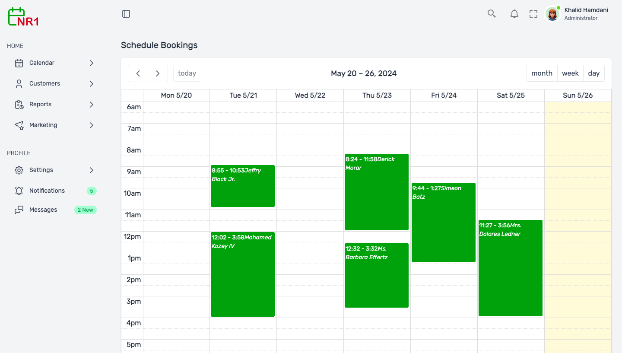Viewport: 622px width, 353px height.
Task: Click Khalid Hamdani's profile avatar
Action: pos(552,14)
